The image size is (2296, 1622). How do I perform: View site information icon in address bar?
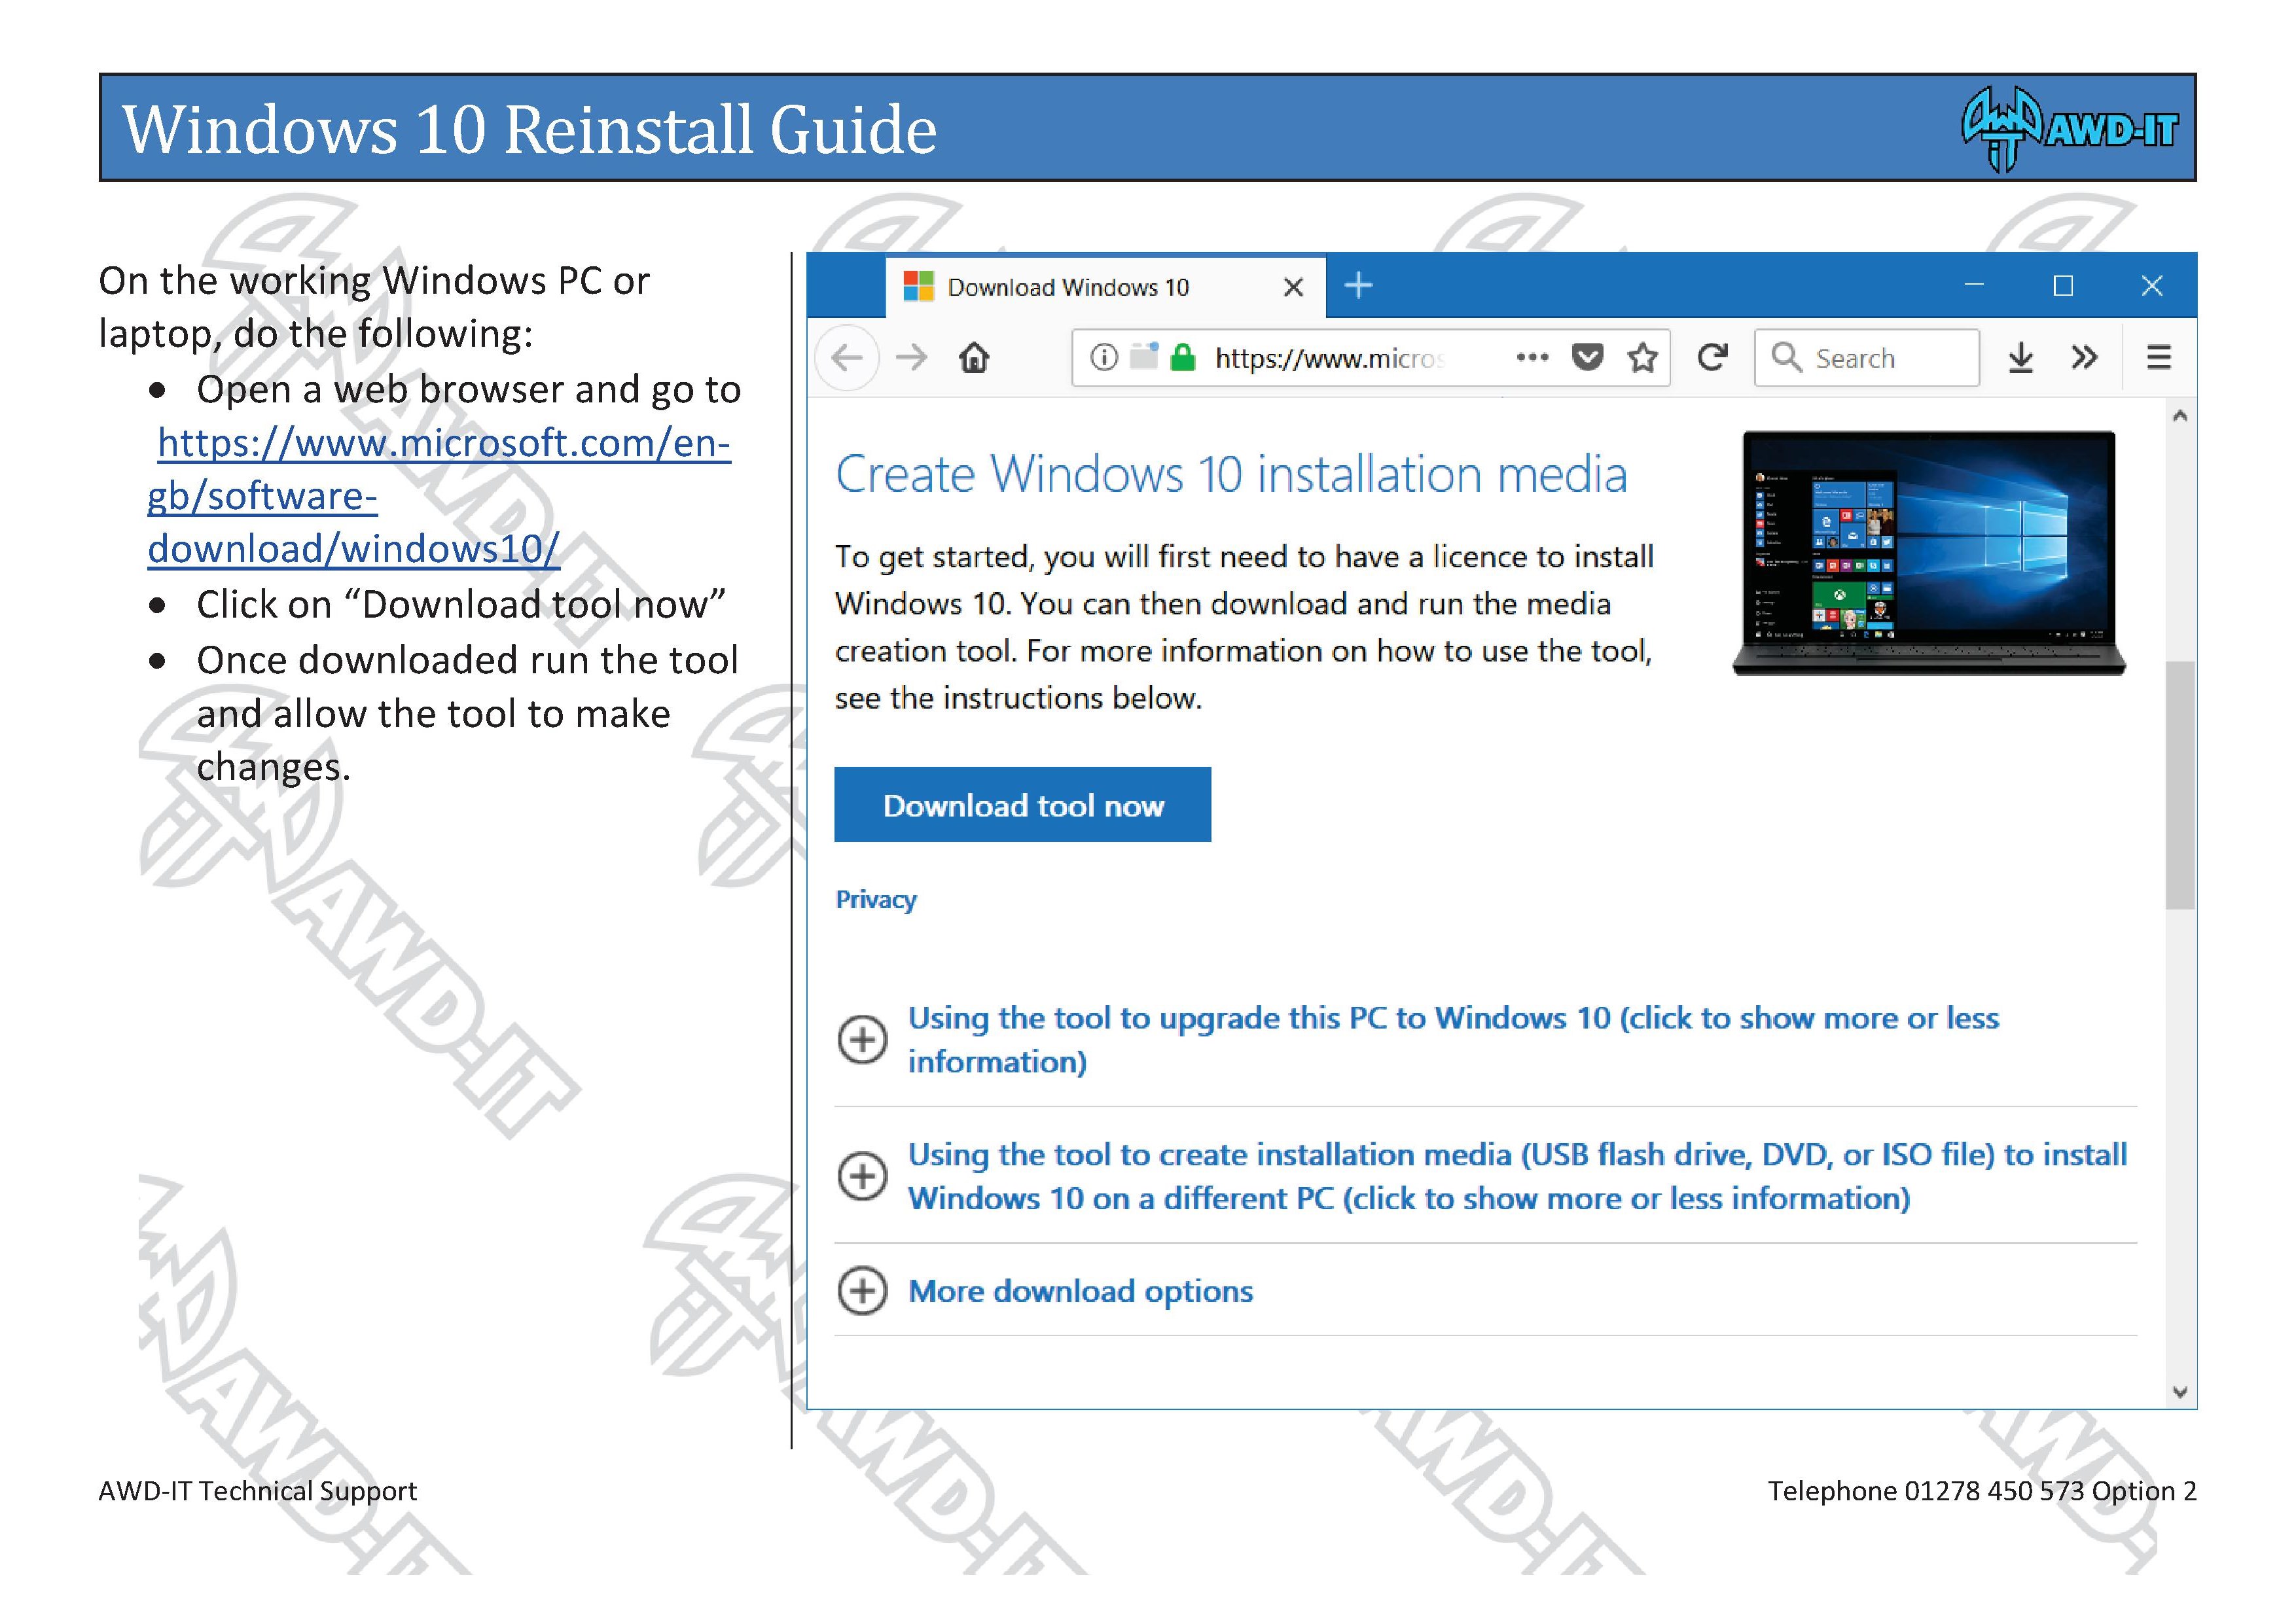[x=1104, y=358]
